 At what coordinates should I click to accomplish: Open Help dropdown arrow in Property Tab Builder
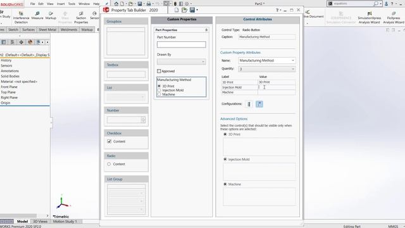[x=280, y=10]
